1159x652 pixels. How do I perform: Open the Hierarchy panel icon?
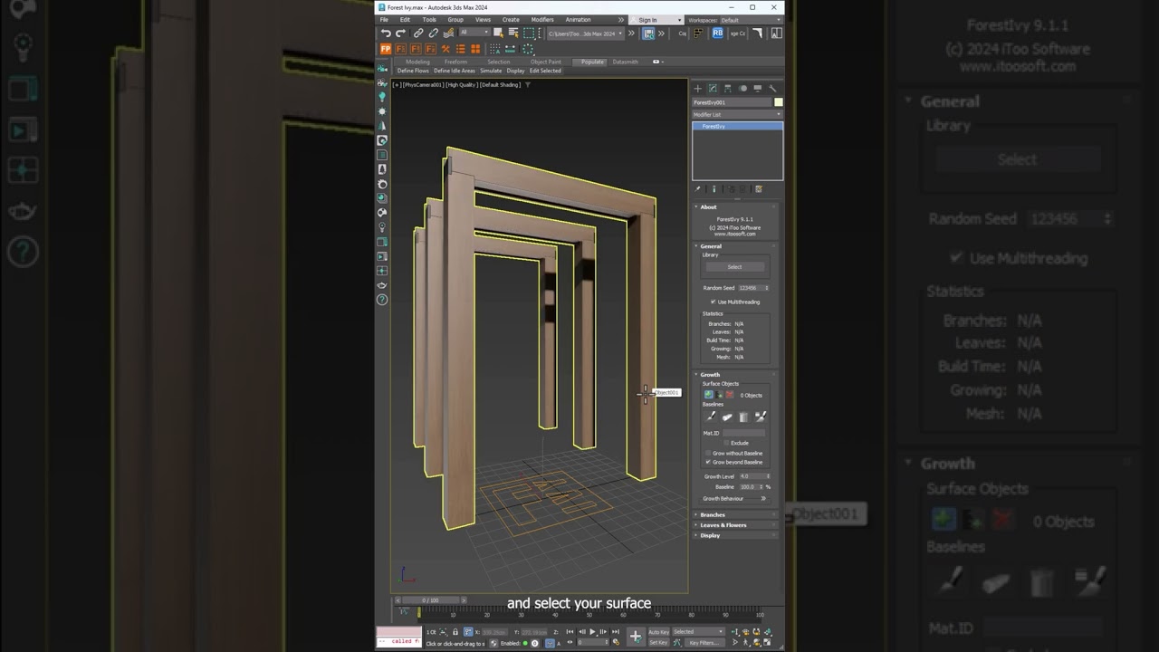coord(728,89)
